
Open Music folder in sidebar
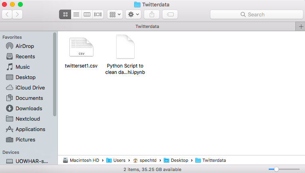click(18, 67)
